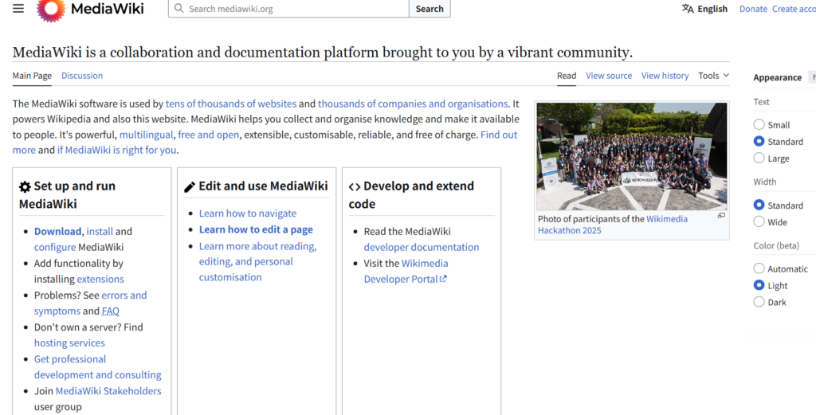Switch to the Discussion tab
This screenshot has width=816, height=415.
click(82, 76)
